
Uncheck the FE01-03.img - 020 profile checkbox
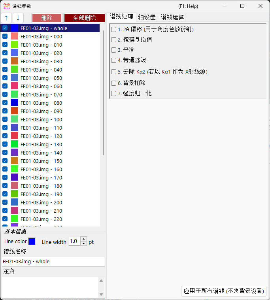tap(5, 53)
